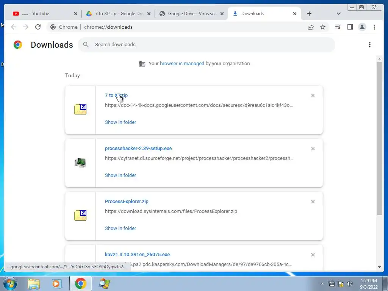Click the ProcessExplorer.zip file icon
The height and width of the screenshot is (291, 388).
pos(80,215)
